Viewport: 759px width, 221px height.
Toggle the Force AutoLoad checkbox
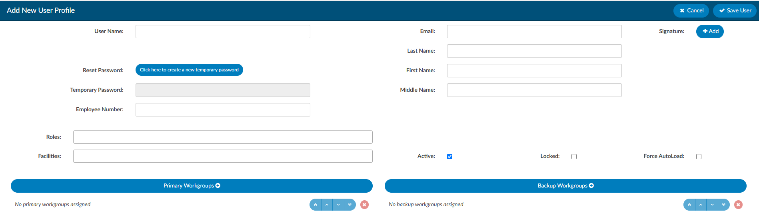point(699,156)
